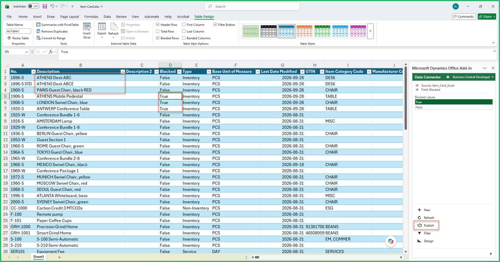
Task: Select black table style swatch
Action: tap(268, 31)
